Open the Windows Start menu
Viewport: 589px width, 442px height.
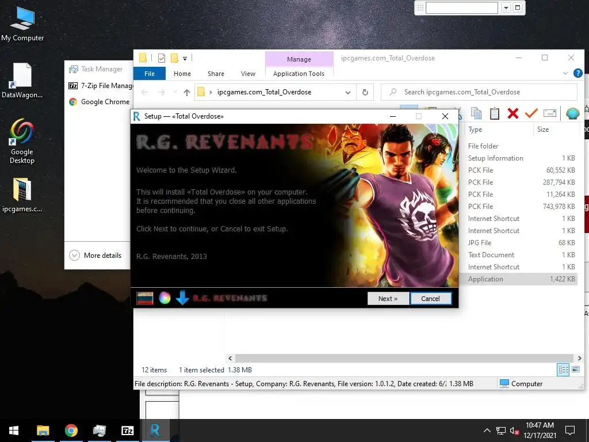14,430
